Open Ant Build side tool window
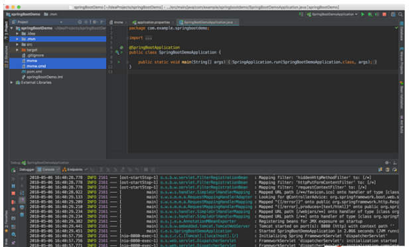 point(401,124)
